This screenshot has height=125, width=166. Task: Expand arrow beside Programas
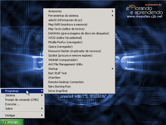42,91
